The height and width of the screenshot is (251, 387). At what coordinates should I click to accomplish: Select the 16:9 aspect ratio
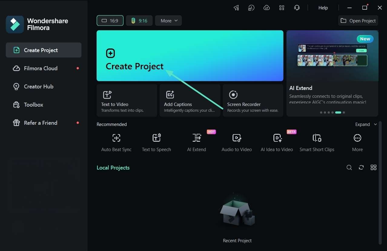click(110, 21)
